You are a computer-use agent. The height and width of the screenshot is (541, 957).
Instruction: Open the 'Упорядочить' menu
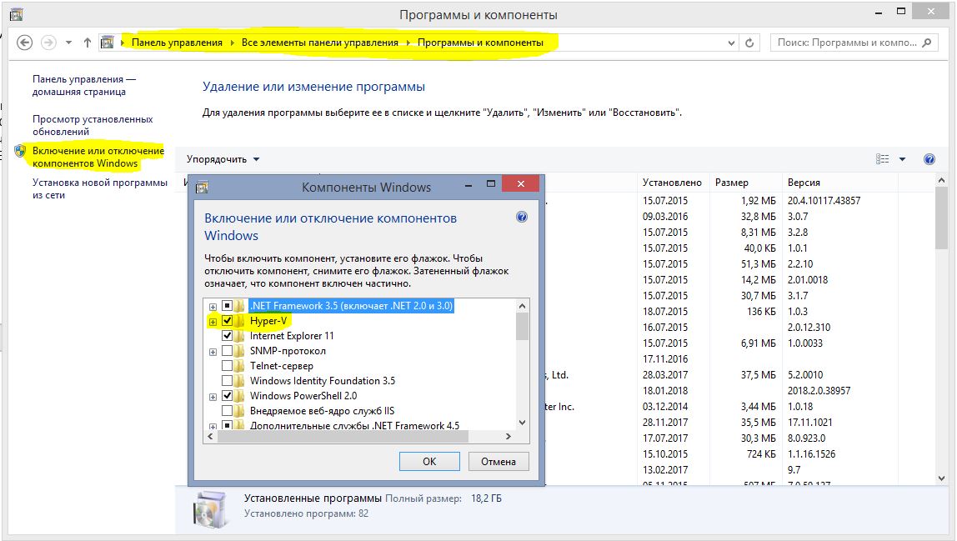(223, 159)
